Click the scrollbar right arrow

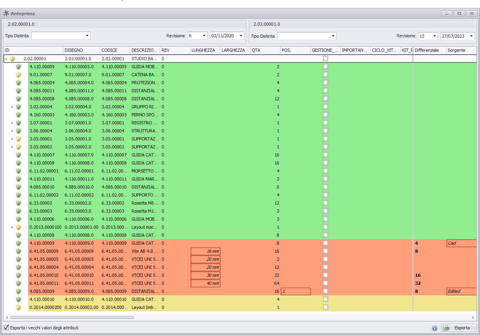coord(473,317)
